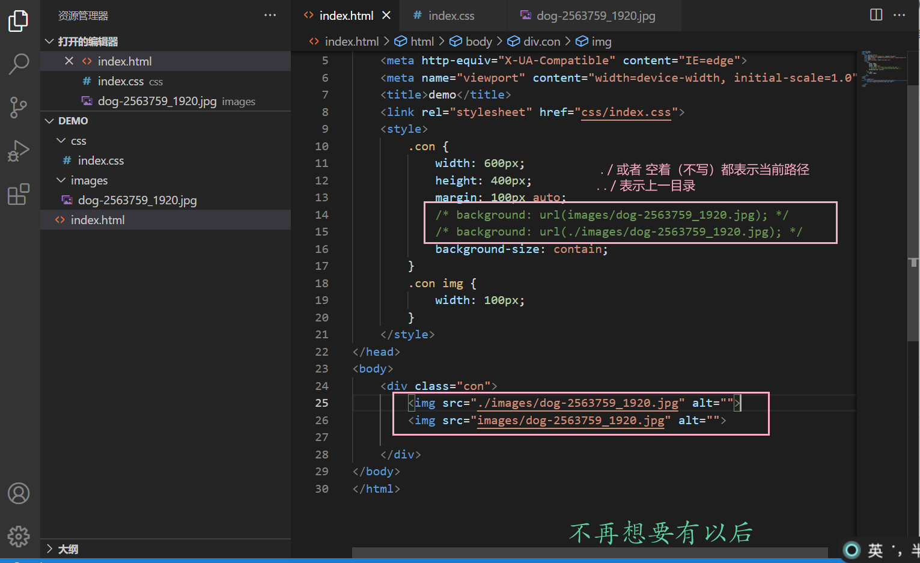Collapse the DEMO folder tree
This screenshot has width=920, height=563.
click(49, 120)
